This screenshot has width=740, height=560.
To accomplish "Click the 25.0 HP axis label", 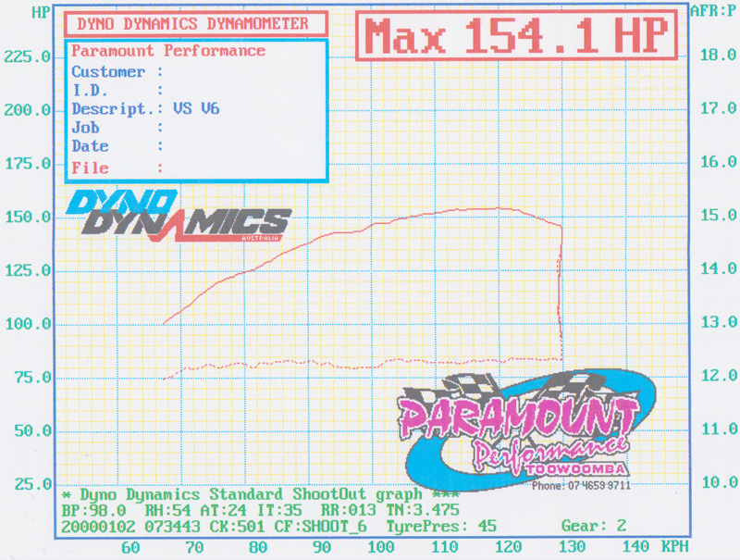I will point(32,483).
